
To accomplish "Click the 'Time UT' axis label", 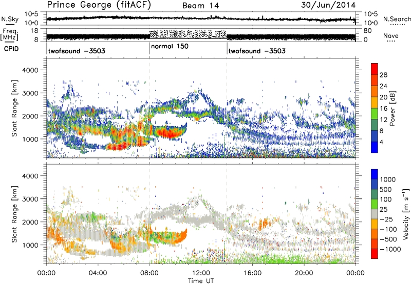I will click(201, 281).
